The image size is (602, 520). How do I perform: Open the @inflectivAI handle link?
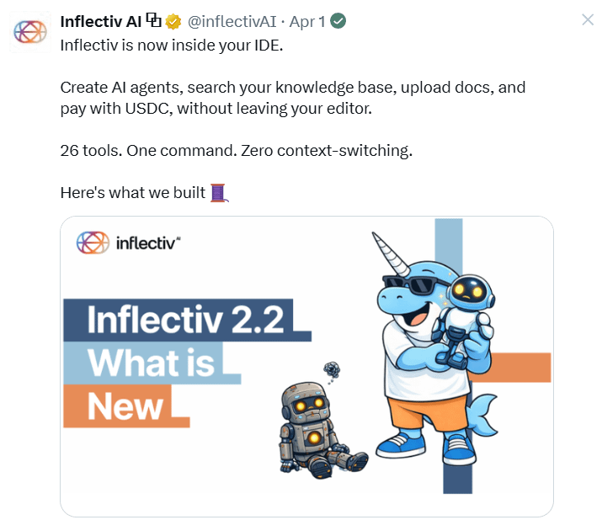coord(232,22)
